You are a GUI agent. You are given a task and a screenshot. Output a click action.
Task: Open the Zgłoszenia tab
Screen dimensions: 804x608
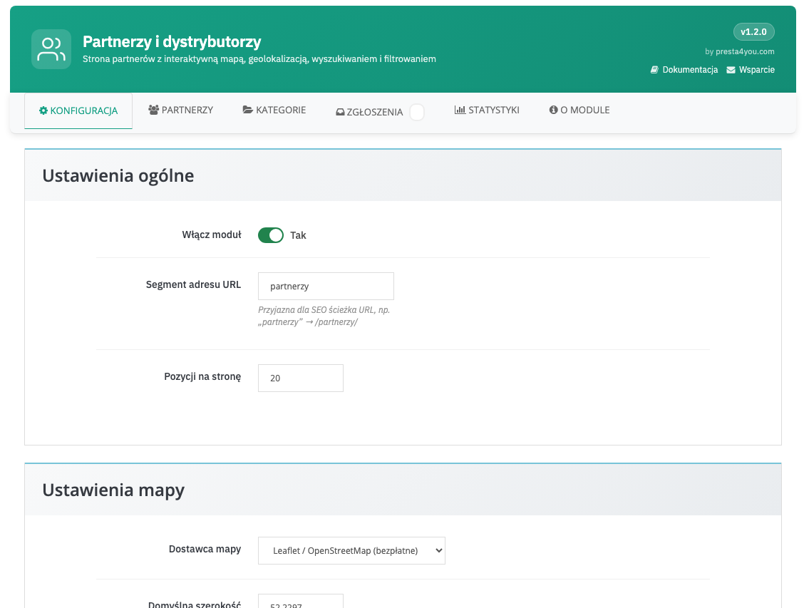point(380,112)
